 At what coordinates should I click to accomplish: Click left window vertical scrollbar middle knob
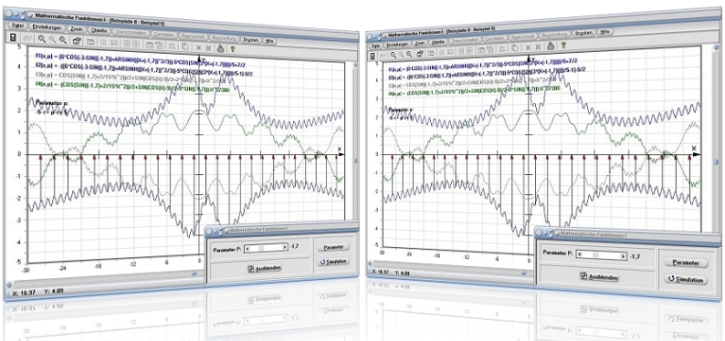355,161
